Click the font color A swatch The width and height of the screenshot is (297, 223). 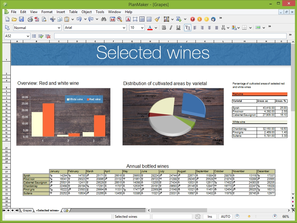point(150,28)
